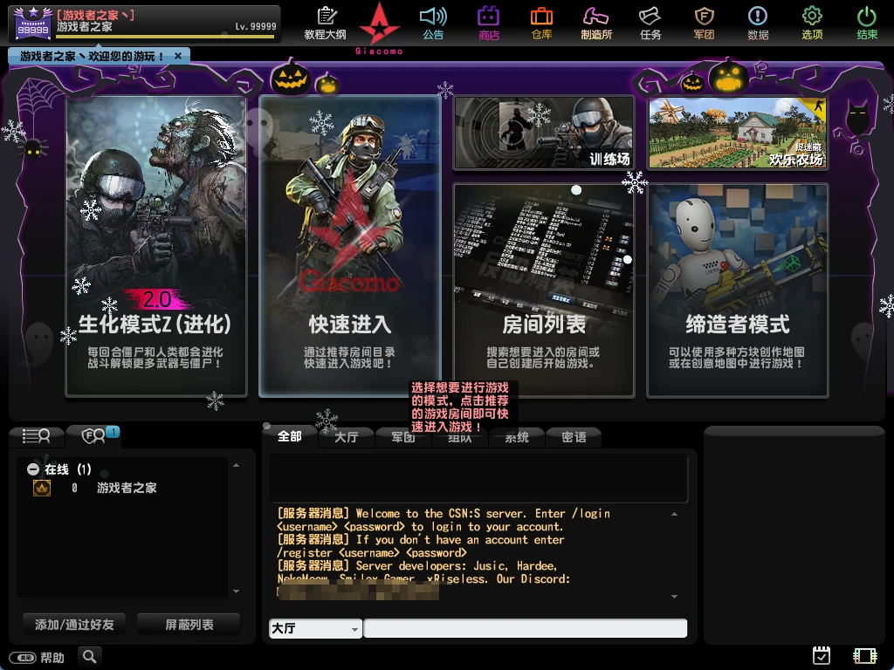Viewport: 894px width, 670px height.
Task: Open the 仓库 item inventory
Action: [x=542, y=24]
